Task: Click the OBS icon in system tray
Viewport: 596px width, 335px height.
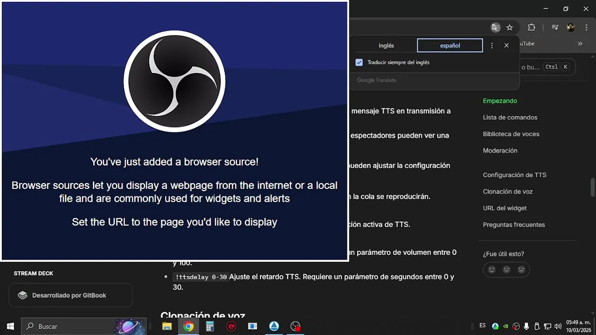Action: [x=516, y=327]
